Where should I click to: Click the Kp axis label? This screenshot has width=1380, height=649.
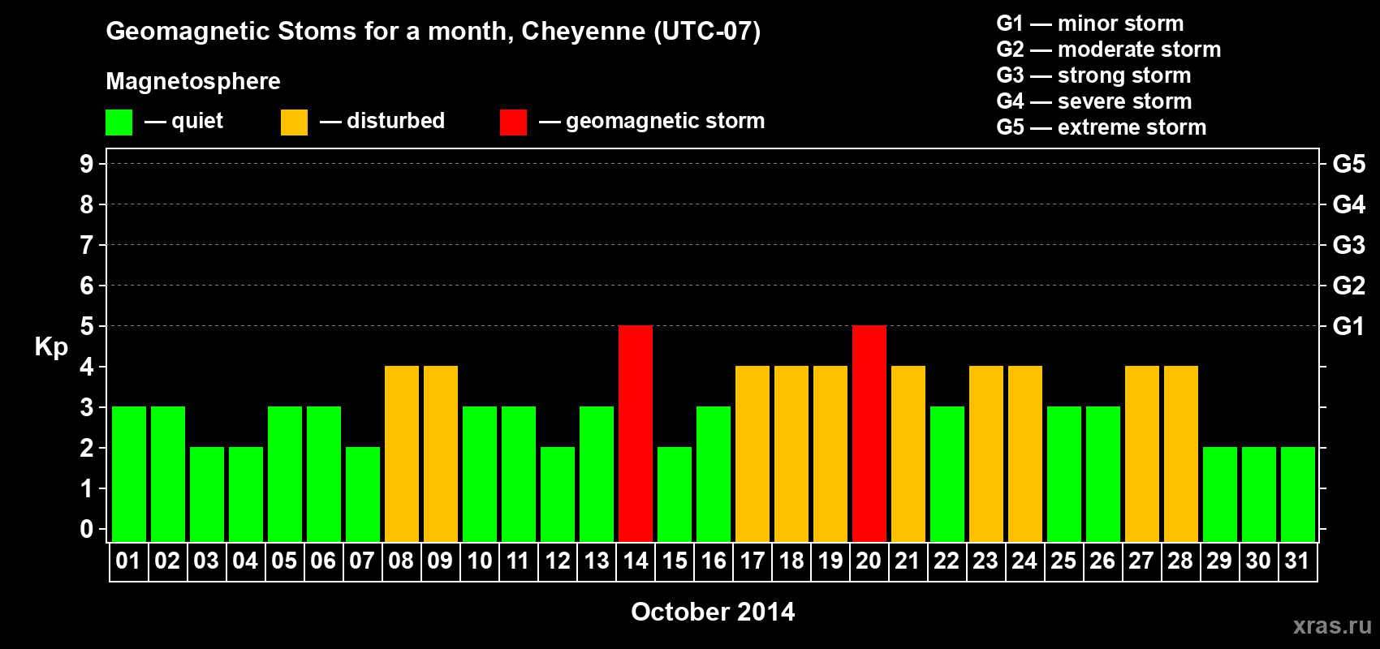coord(51,347)
